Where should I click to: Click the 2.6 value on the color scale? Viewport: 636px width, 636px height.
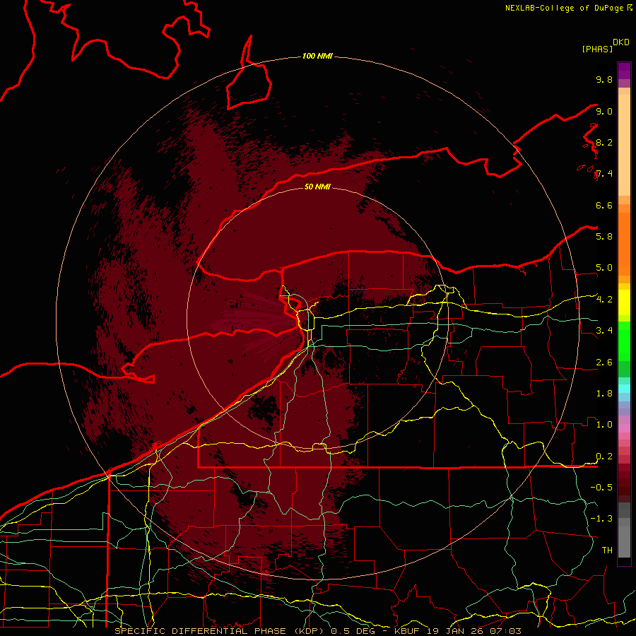[604, 363]
